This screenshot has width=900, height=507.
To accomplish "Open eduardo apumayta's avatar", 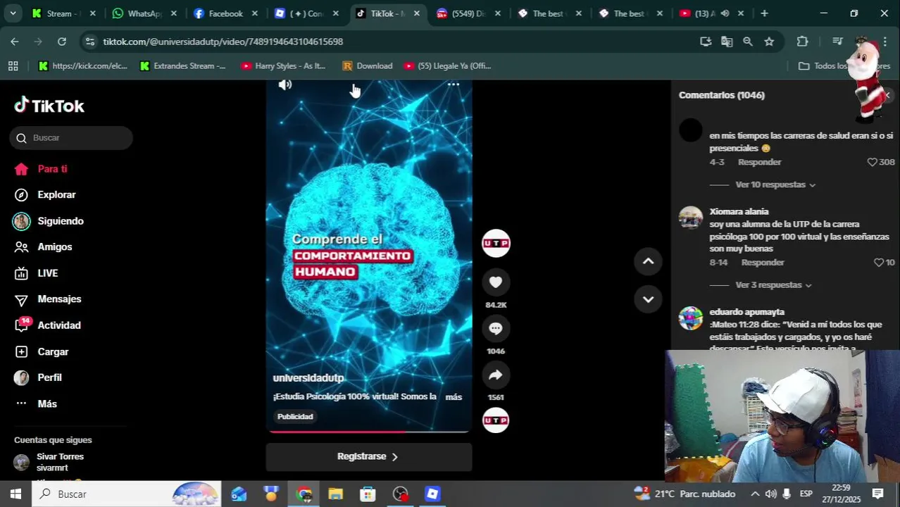I will tap(691, 318).
